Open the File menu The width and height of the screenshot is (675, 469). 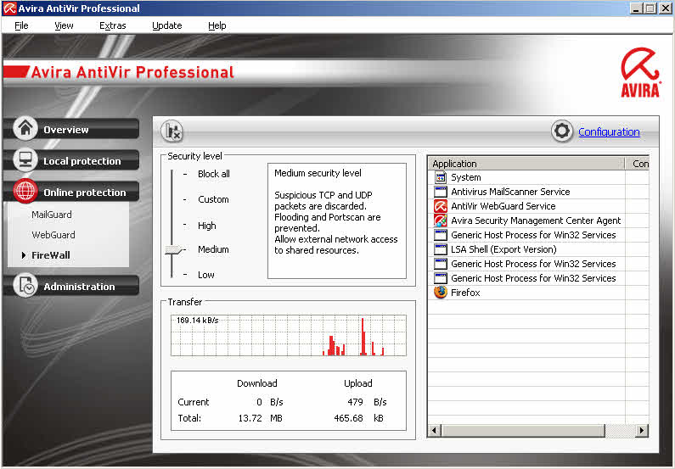point(21,25)
